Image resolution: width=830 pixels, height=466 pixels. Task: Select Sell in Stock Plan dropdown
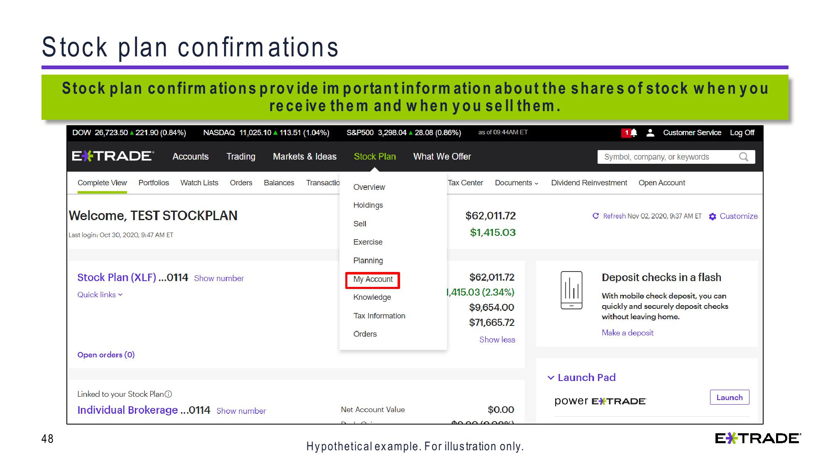click(360, 224)
